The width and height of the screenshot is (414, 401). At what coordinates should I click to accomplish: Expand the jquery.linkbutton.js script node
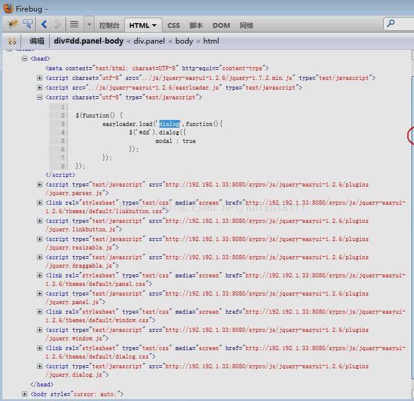pyautogui.click(x=39, y=221)
